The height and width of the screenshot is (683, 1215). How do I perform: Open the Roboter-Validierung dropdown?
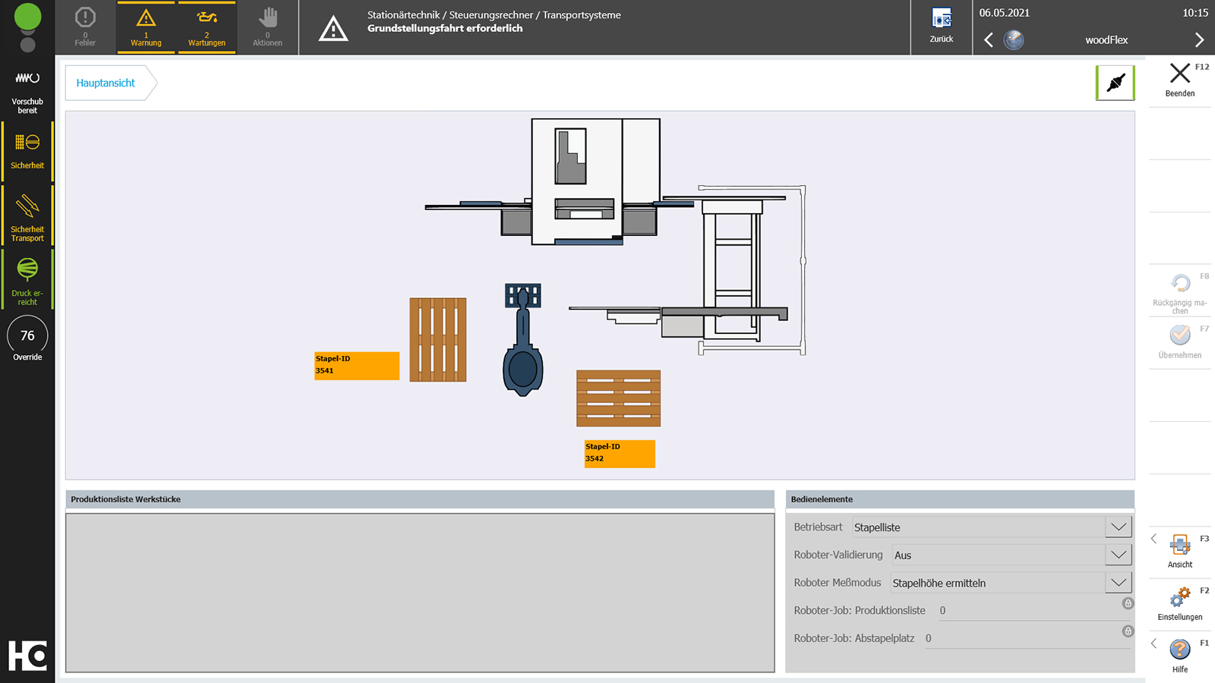(1118, 556)
